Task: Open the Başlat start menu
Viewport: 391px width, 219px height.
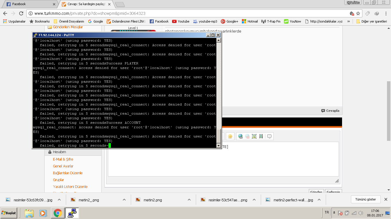Action: click(9, 213)
